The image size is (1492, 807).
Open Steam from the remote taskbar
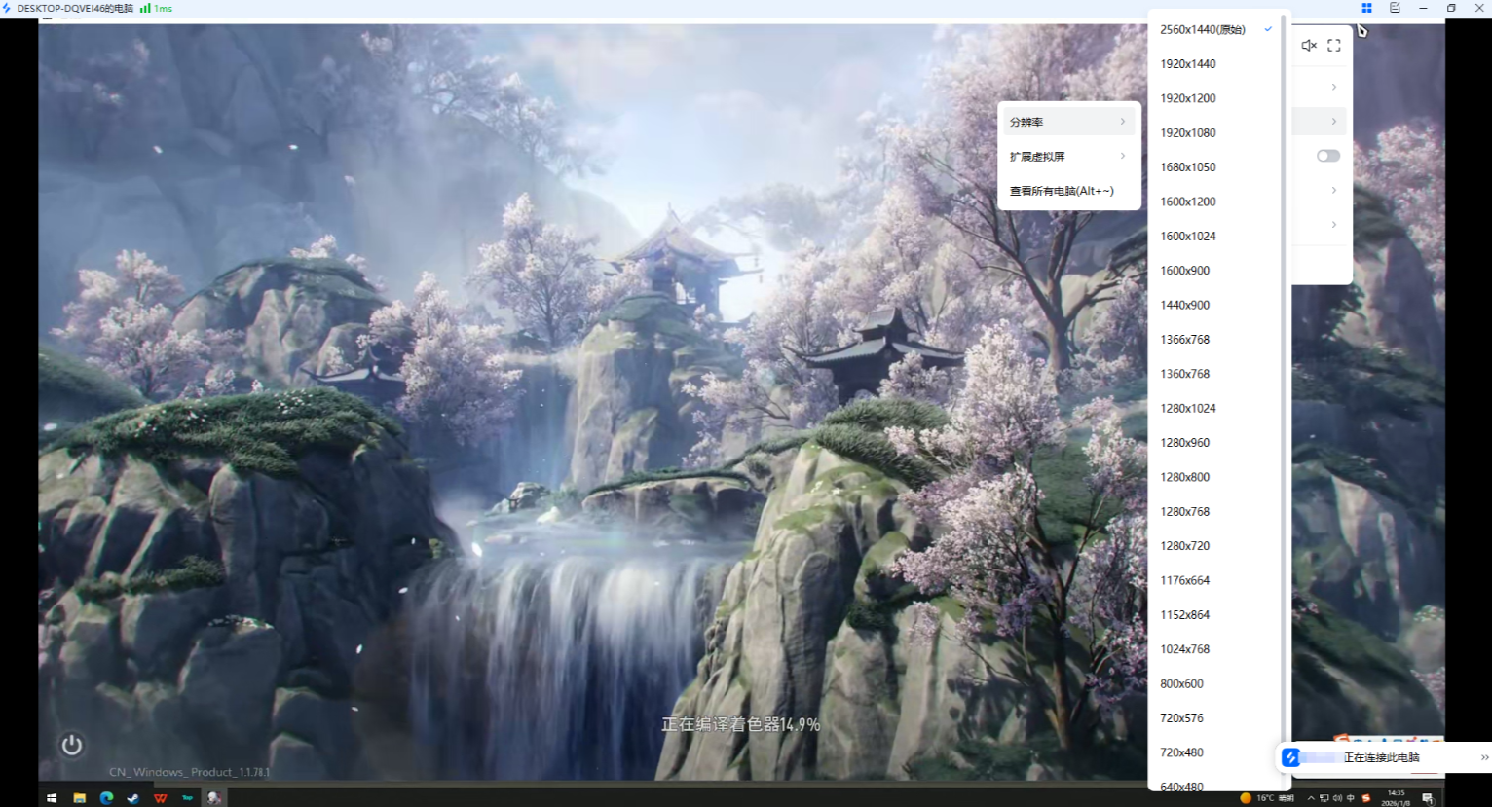click(133, 798)
